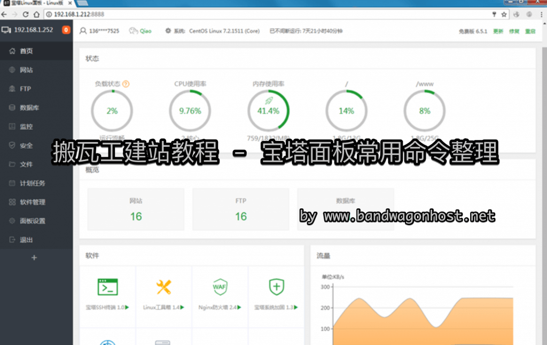Click the rocket icon in memory gauge
The height and width of the screenshot is (345, 547).
tap(269, 101)
